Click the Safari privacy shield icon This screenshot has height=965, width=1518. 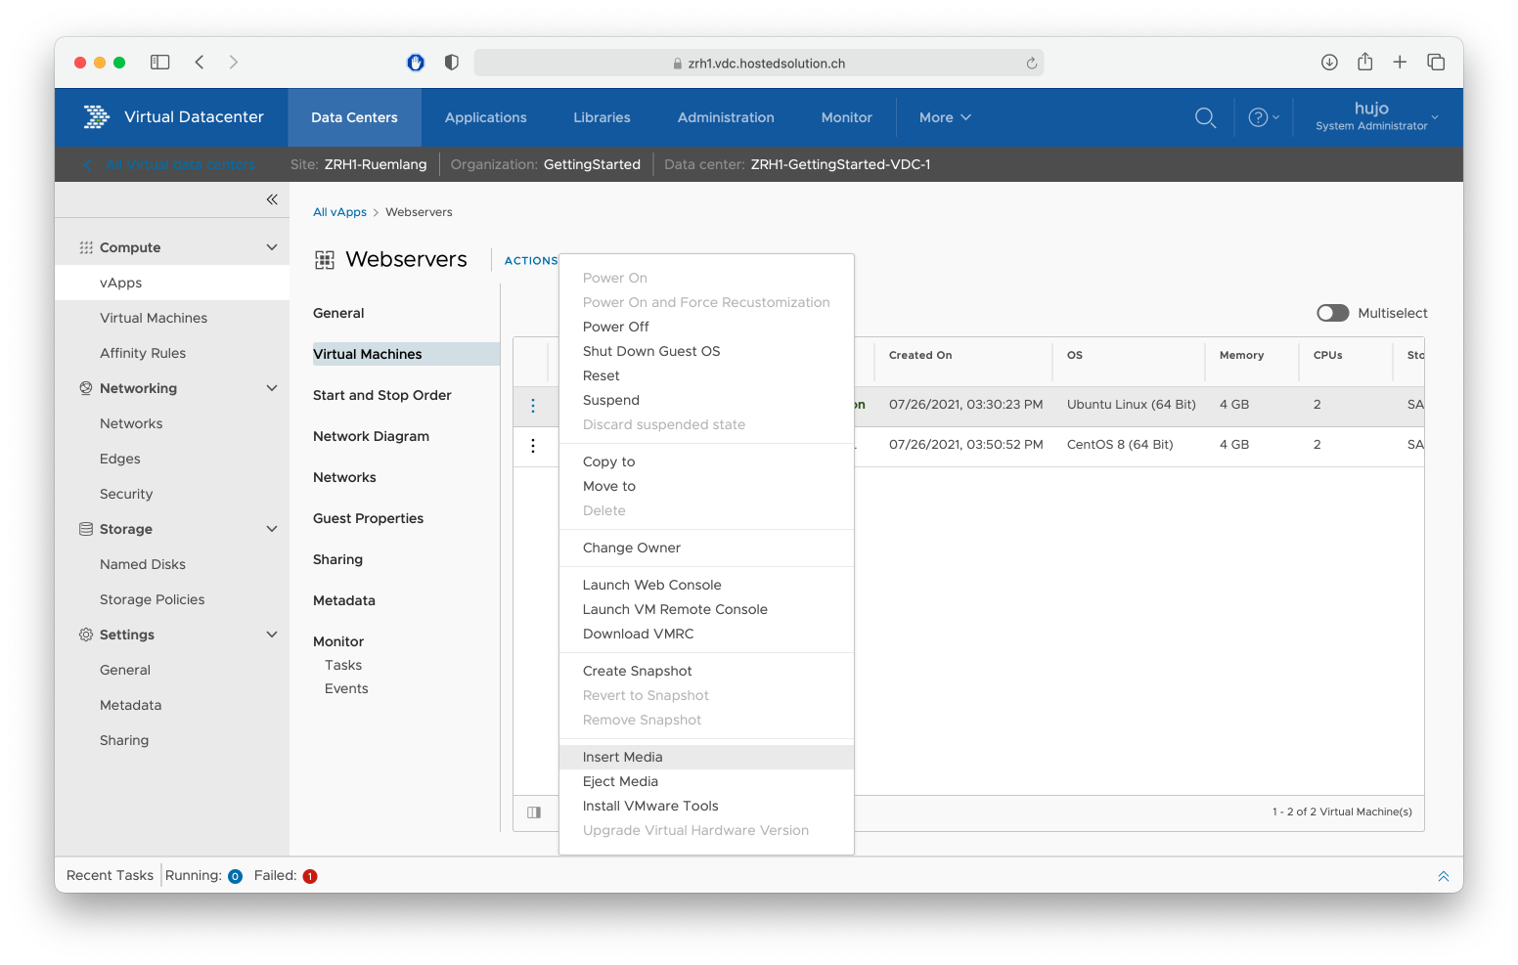point(451,63)
